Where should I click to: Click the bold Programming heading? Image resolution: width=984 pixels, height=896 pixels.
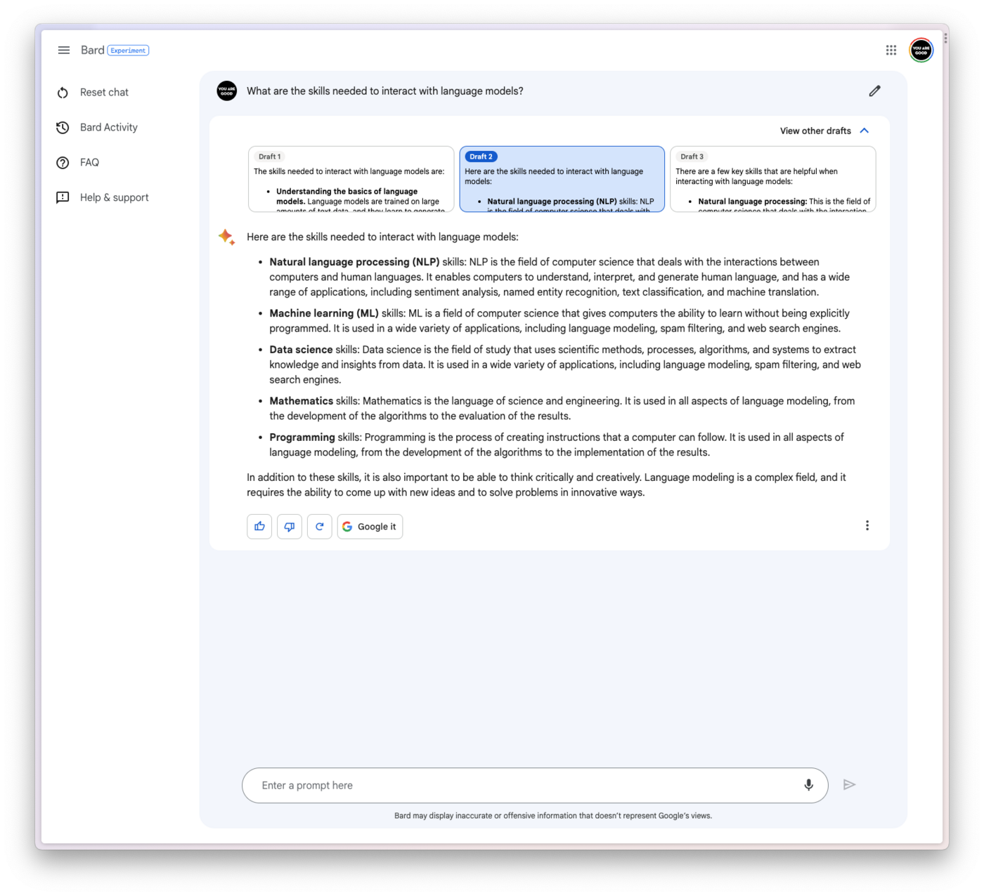point(302,437)
